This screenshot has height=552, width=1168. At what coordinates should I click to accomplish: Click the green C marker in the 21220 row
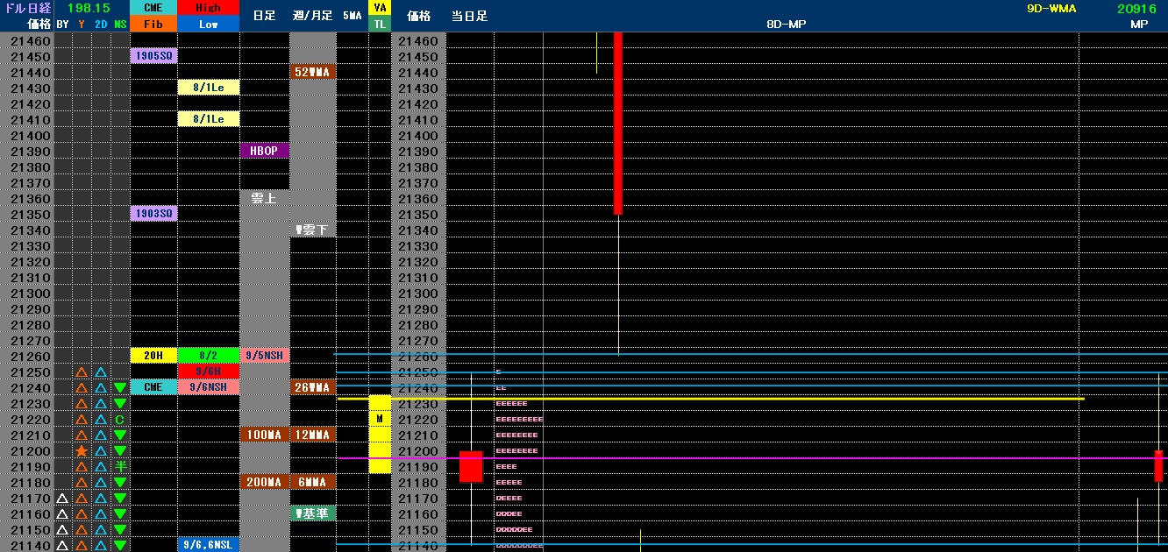click(120, 420)
